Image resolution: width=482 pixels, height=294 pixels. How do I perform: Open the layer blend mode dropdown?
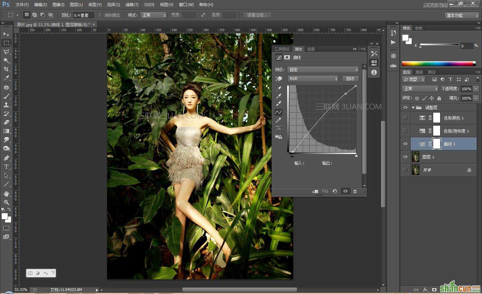pyautogui.click(x=420, y=89)
